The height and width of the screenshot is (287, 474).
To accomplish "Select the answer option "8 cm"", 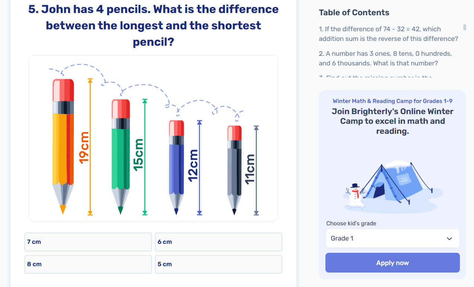I will pos(88,264).
